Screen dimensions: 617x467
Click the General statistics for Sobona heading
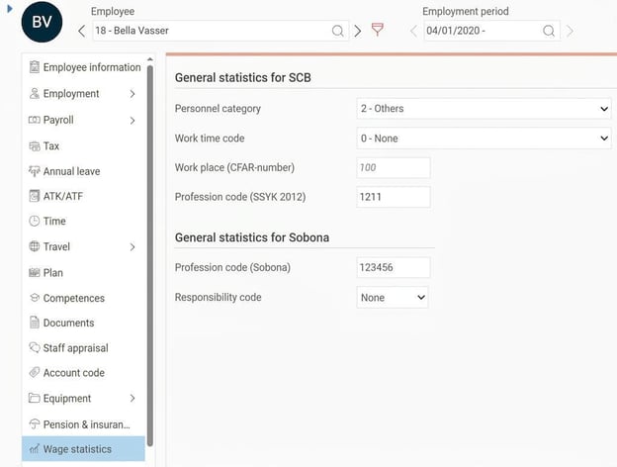252,237
